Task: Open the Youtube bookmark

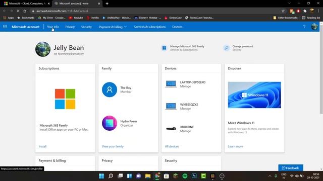Action: point(76,18)
